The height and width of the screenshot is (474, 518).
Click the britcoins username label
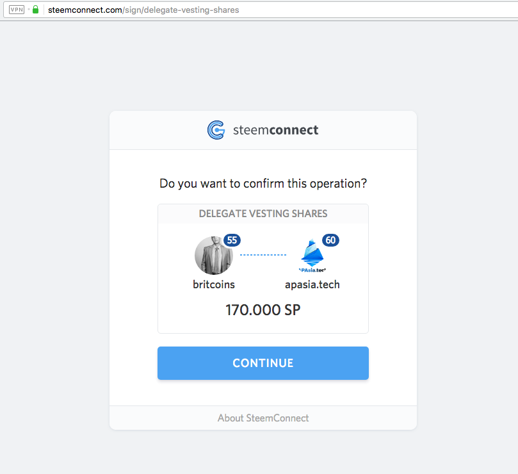pyautogui.click(x=214, y=284)
